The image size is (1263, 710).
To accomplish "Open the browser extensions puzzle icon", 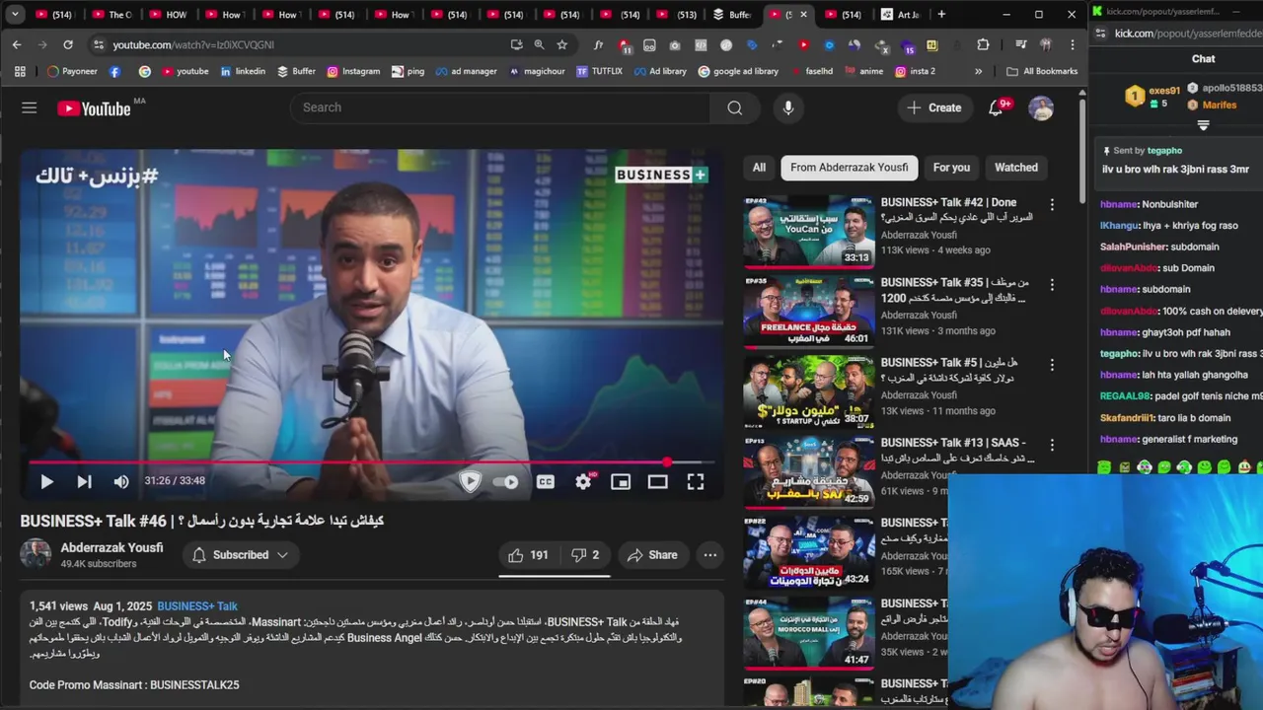I will coord(983,44).
